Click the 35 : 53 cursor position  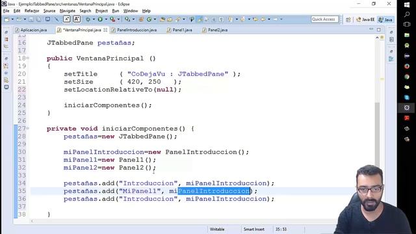pos(281,229)
